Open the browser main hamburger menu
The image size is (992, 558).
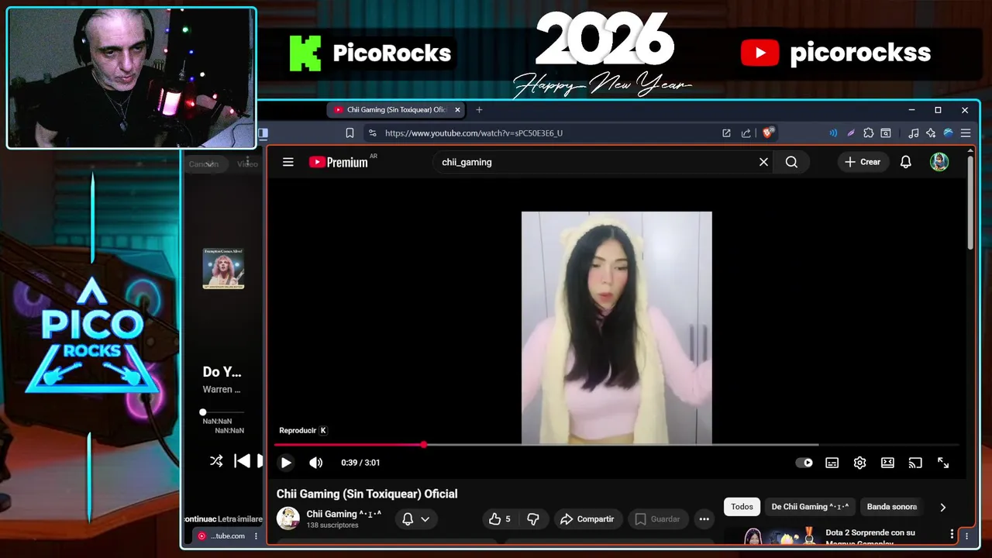coord(966,133)
